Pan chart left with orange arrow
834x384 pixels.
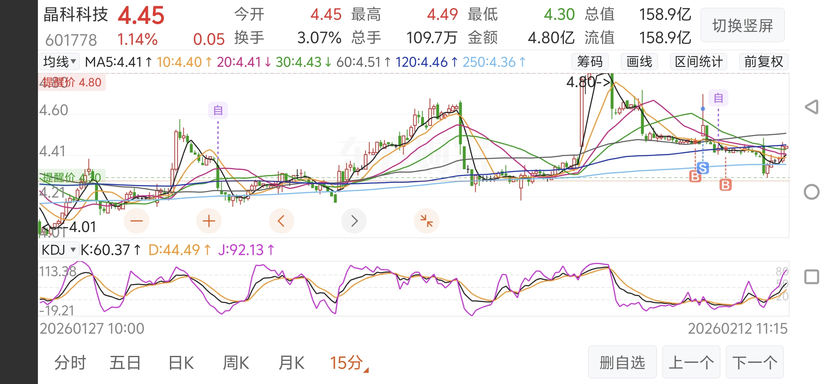pyautogui.click(x=281, y=221)
